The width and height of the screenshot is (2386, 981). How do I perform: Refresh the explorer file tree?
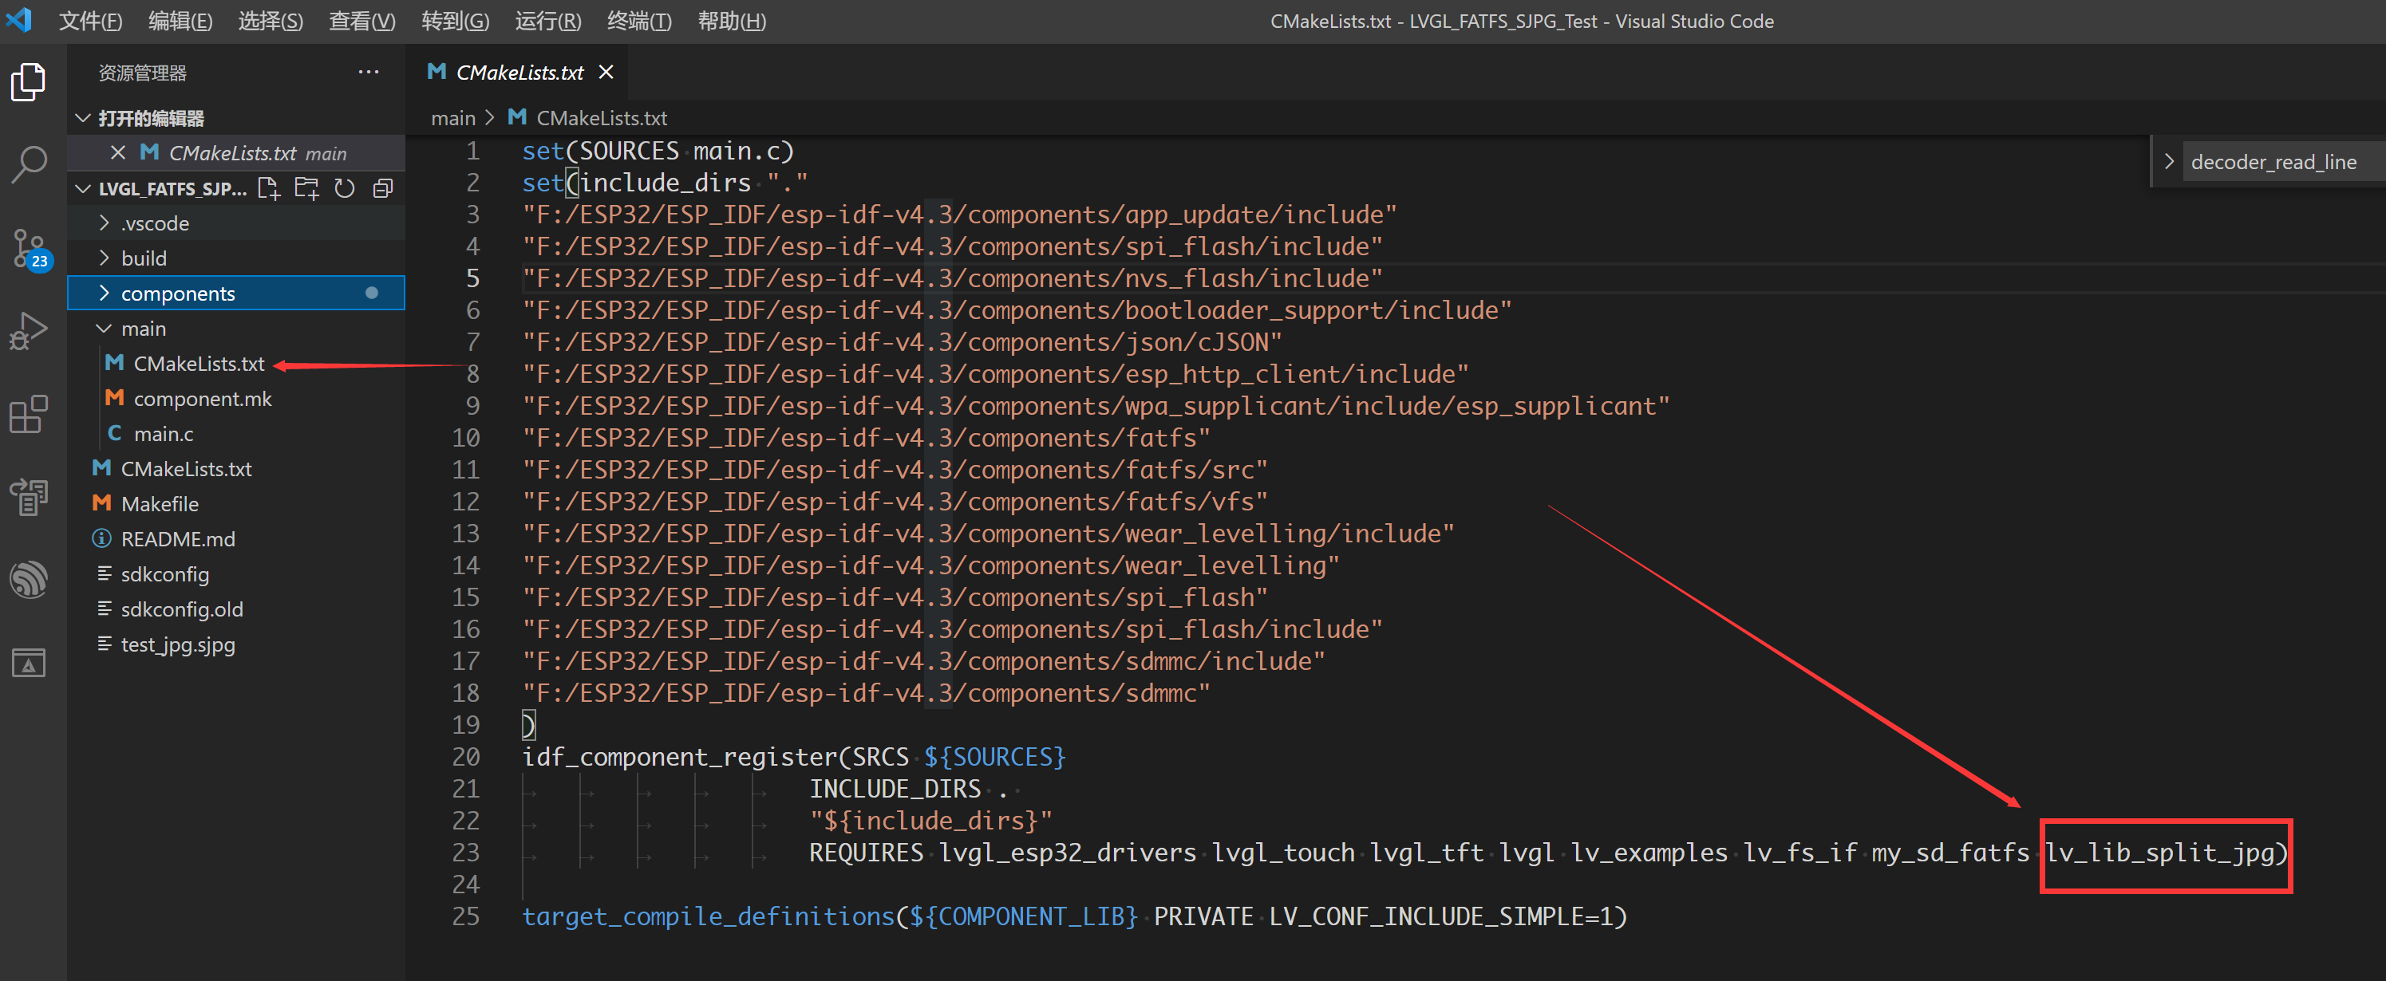345,189
